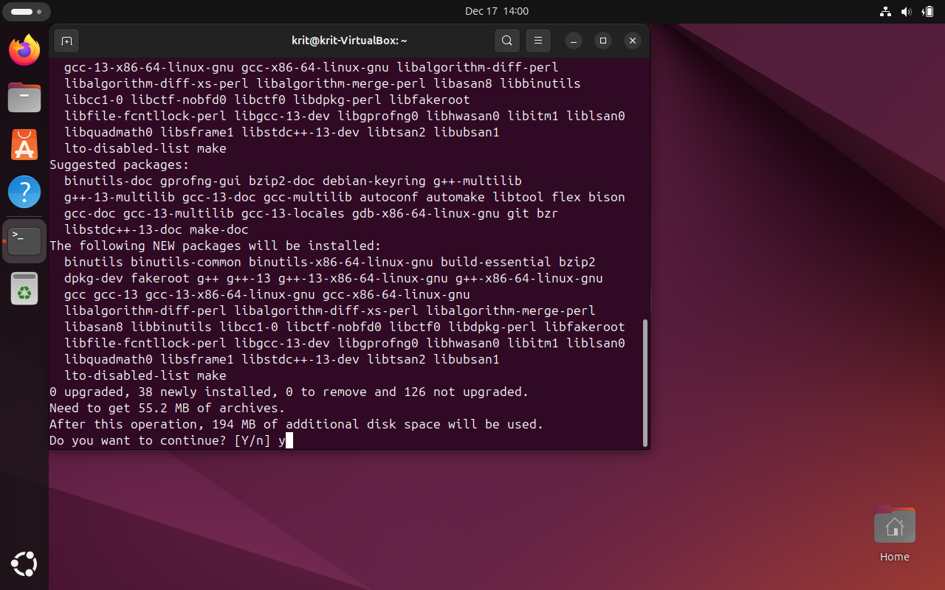This screenshot has height=590, width=945.
Task: Open Help from the dock
Action: 24,192
